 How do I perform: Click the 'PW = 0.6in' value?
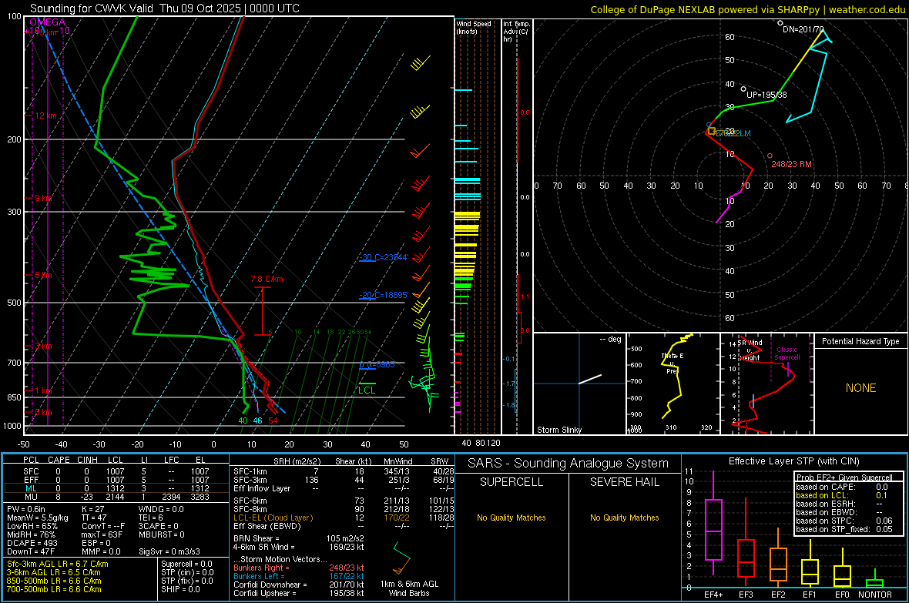coord(26,509)
